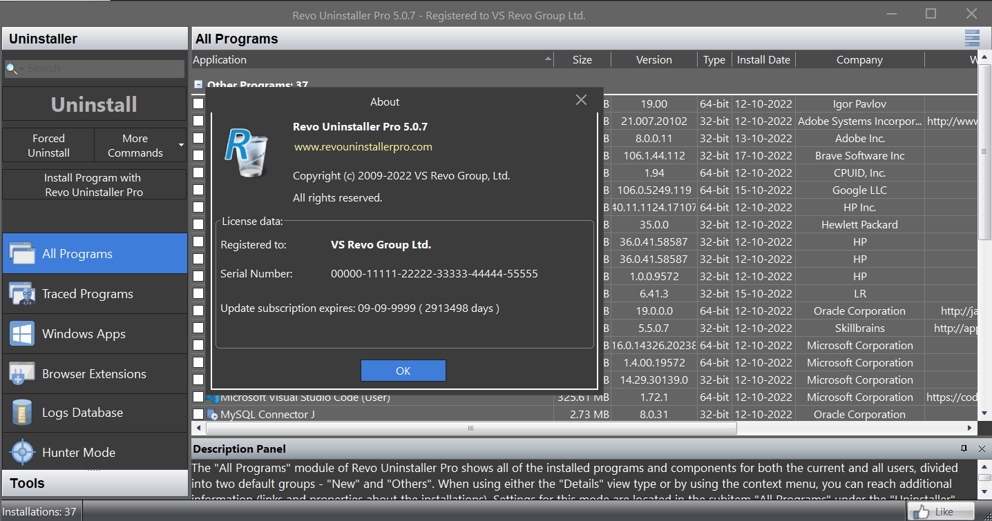992x521 pixels.
Task: Click the program list scroll-right arrow
Action: (x=971, y=428)
